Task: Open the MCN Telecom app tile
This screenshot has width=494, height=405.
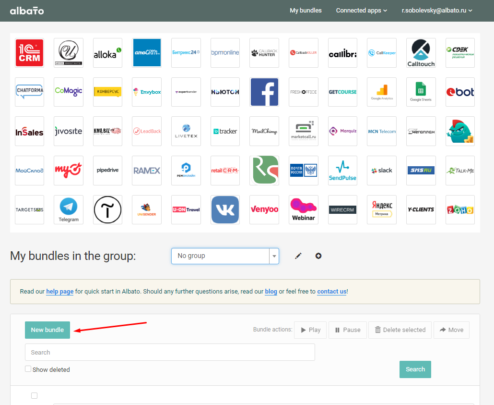Action: pos(382,131)
